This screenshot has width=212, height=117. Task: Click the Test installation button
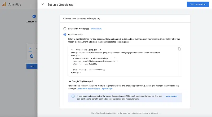pyautogui.click(x=198, y=4)
